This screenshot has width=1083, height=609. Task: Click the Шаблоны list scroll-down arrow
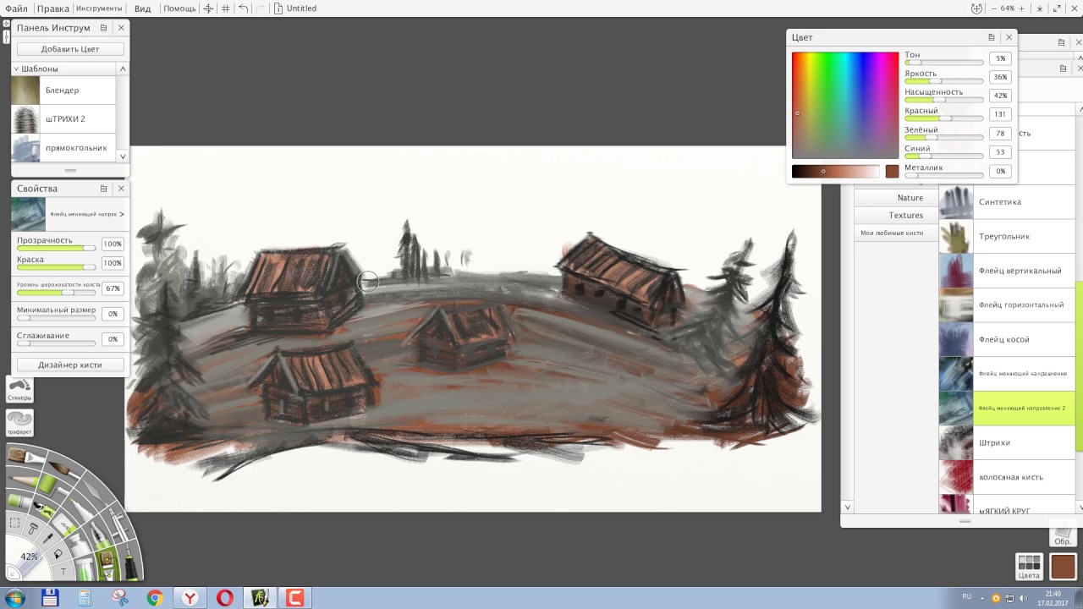click(x=123, y=156)
